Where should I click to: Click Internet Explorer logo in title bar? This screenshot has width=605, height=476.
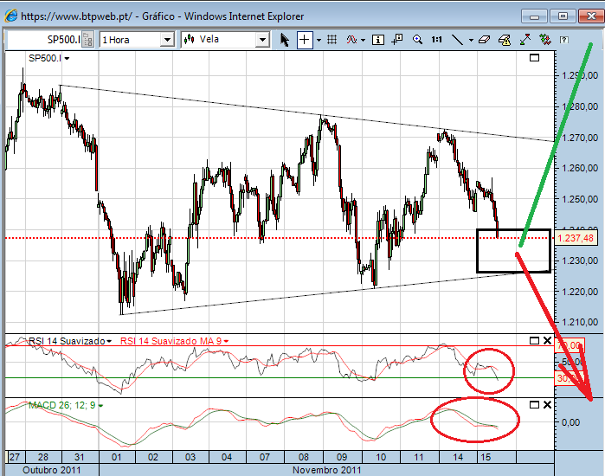[x=10, y=16]
